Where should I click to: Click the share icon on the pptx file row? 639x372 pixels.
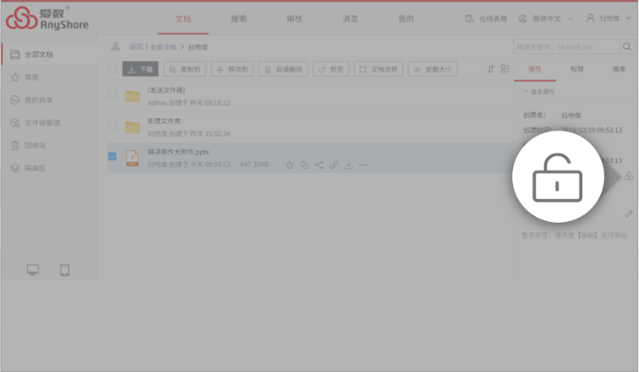(319, 165)
